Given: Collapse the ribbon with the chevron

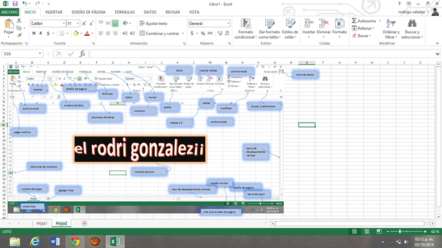Looking at the screenshot, I should [x=437, y=43].
